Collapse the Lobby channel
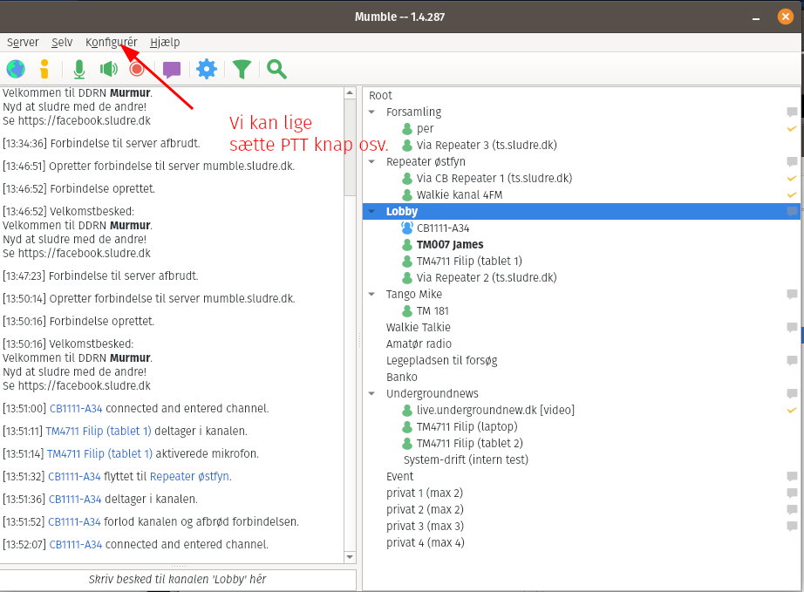The height and width of the screenshot is (592, 804). [x=371, y=211]
